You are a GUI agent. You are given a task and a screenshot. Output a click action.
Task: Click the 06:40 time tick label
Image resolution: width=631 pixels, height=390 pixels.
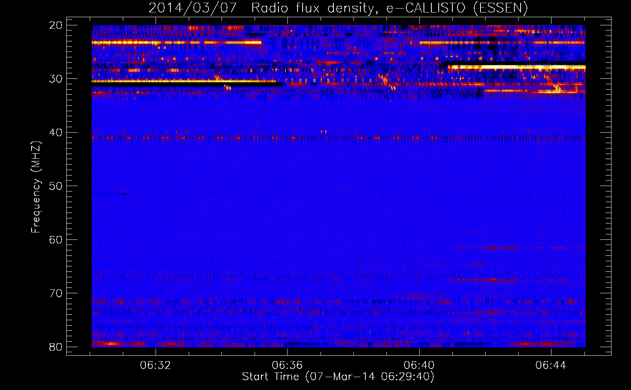click(419, 365)
